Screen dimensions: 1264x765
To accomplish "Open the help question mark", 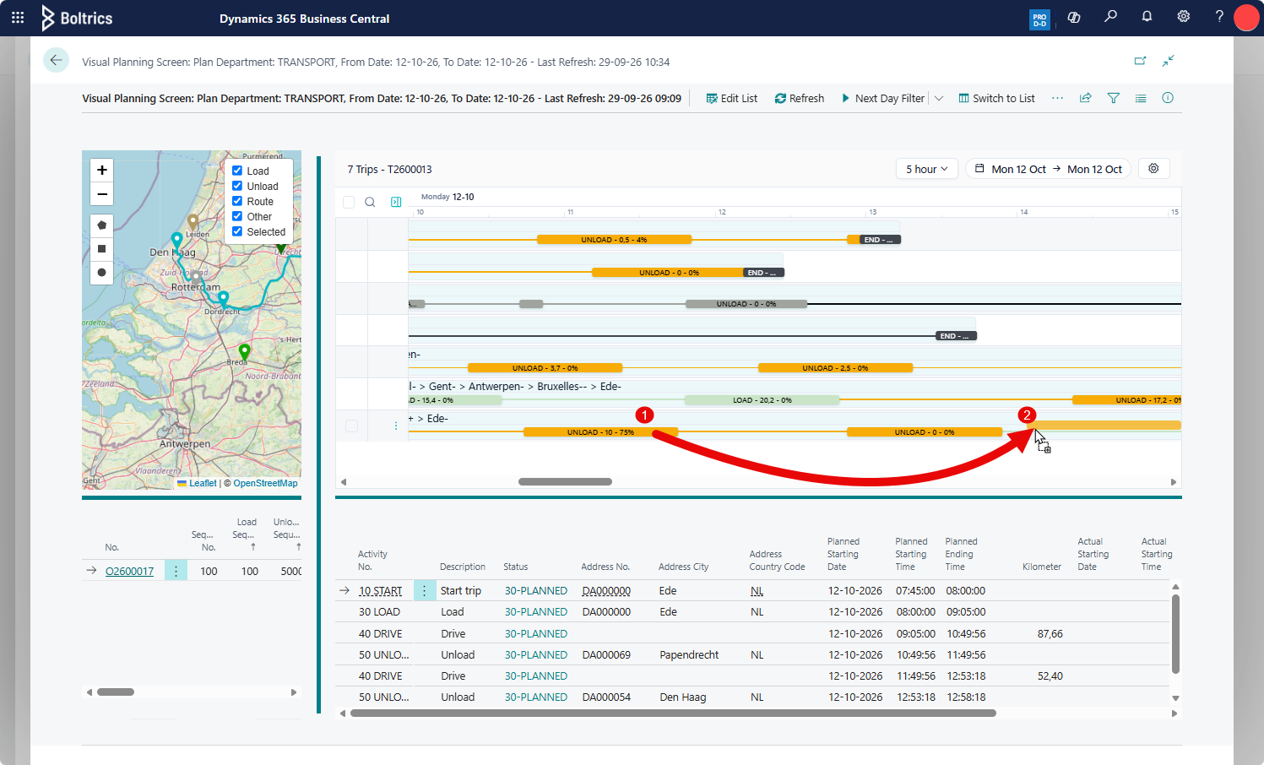I will coord(1219,17).
